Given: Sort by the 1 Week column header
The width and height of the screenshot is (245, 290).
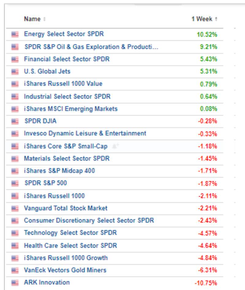Looking at the screenshot, I should pyautogui.click(x=202, y=19).
